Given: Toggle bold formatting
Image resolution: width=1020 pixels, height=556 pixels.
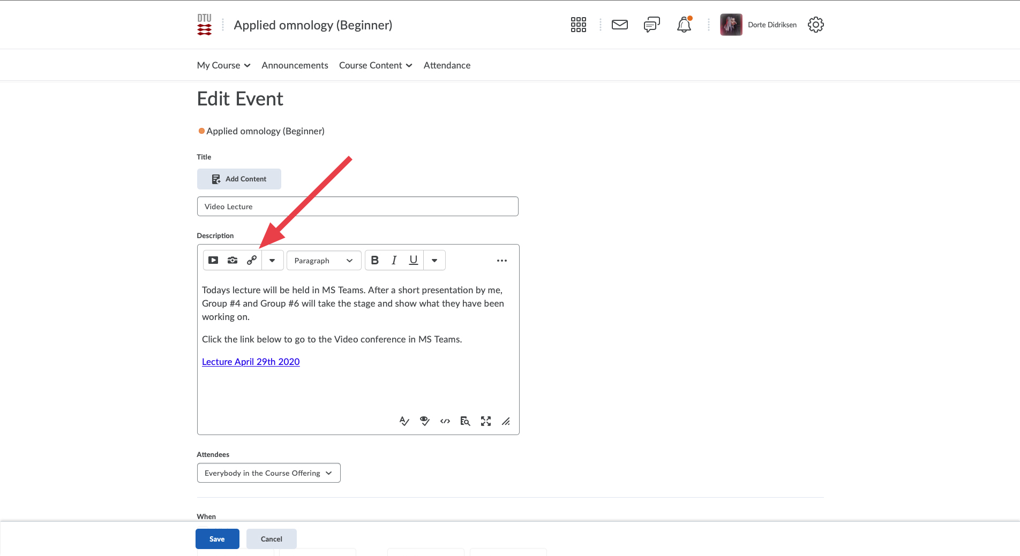Looking at the screenshot, I should click(x=374, y=260).
